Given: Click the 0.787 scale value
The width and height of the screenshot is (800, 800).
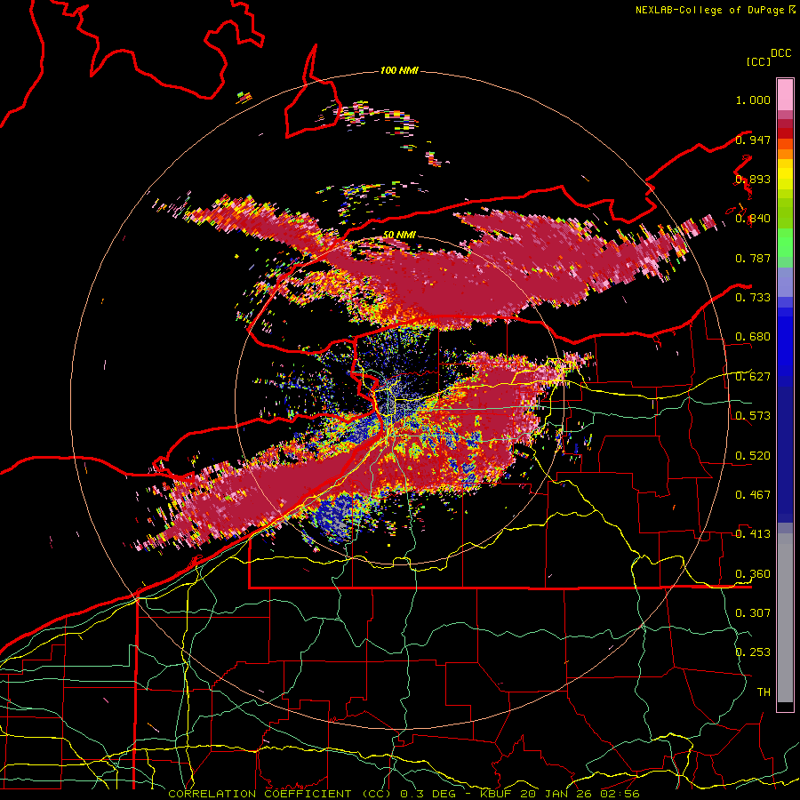Looking at the screenshot, I should point(753,258).
